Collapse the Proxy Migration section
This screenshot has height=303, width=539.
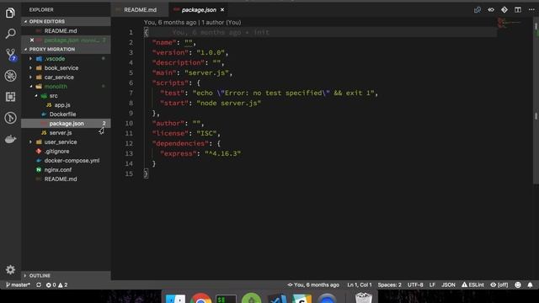coord(66,49)
